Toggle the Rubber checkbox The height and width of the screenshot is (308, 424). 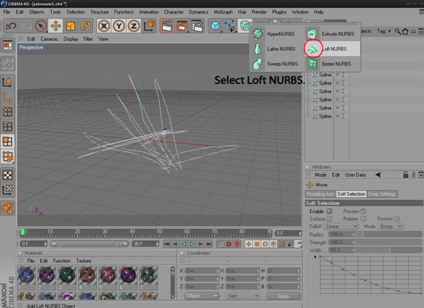pyautogui.click(x=363, y=218)
